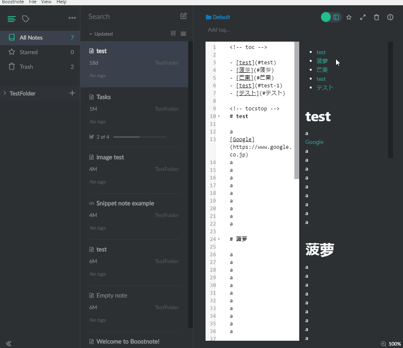The image size is (403, 348).
Task: Open the File menu
Action: coord(33,2)
